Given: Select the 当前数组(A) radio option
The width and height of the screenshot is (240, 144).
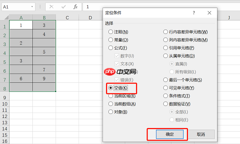Looking at the screenshot, I should point(122,104).
